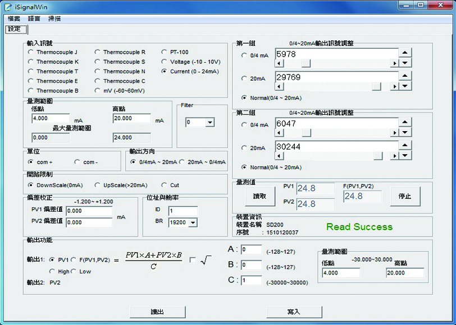Viewport: 456px width, 325px height.
Task: Click the 讀出 button
Action: point(157,312)
